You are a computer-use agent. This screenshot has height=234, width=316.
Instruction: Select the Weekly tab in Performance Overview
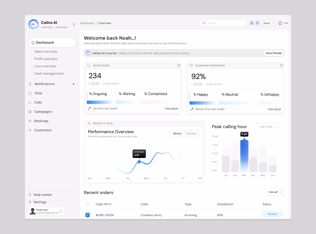(x=177, y=133)
